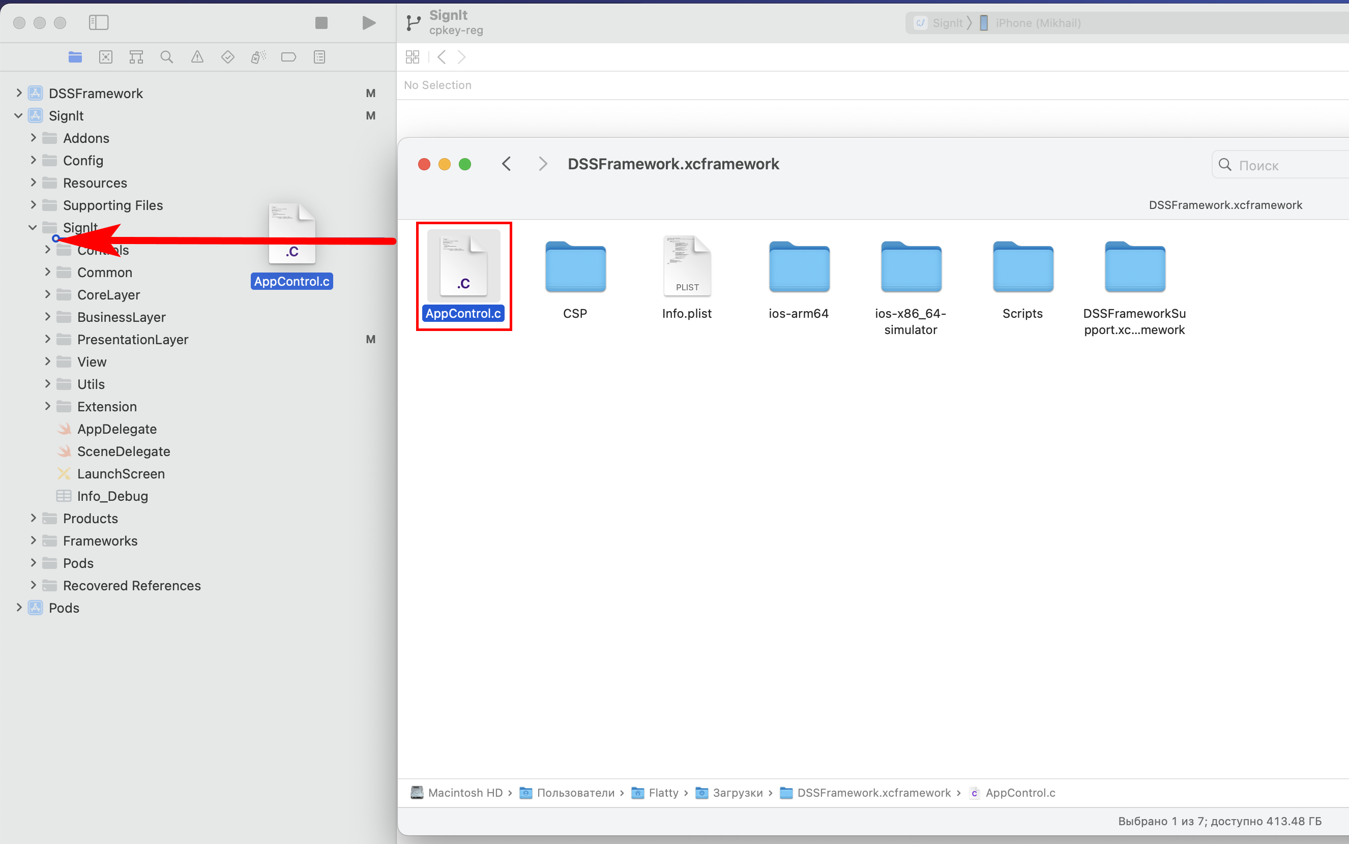The image size is (1349, 844).
Task: Expand the DSSFramework project
Action: 19,93
